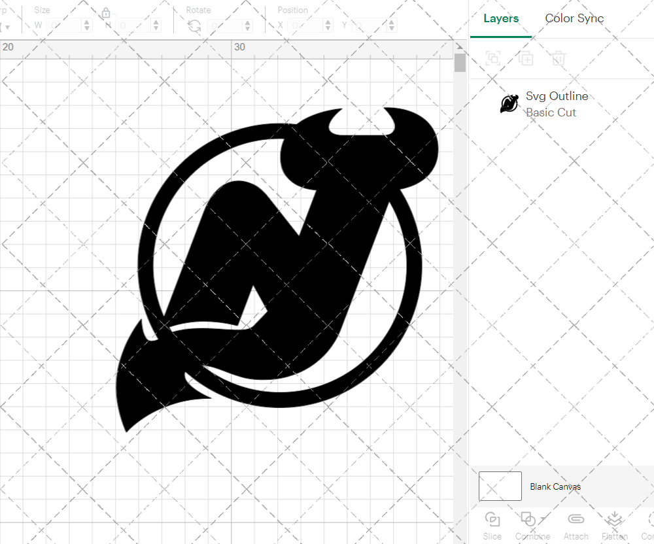Image resolution: width=654 pixels, height=544 pixels.
Task: Click the Rotate angle stepper down arrow
Action: click(x=247, y=28)
